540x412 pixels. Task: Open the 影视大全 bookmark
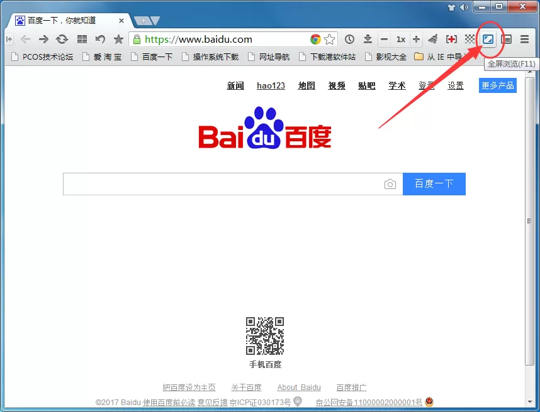(x=386, y=57)
